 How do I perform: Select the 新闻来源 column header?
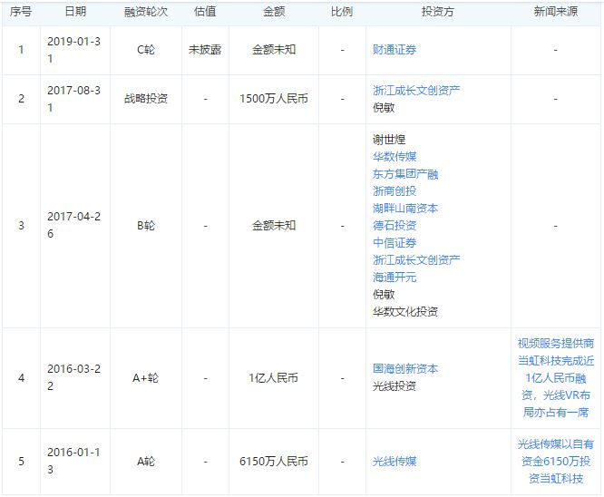(555, 12)
